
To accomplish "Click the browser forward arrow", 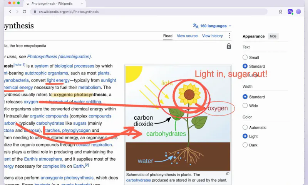I will (x=17, y=12).
